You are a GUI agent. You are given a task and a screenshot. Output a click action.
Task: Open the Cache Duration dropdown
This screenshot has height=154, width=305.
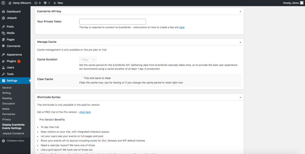tap(88, 60)
